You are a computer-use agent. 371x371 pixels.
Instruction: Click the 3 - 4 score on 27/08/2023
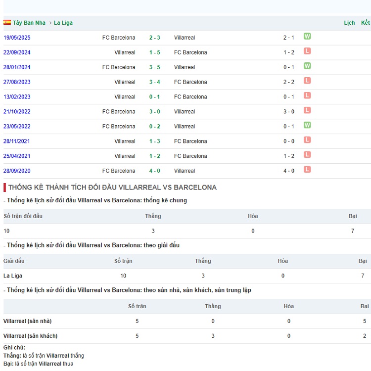[x=154, y=82]
